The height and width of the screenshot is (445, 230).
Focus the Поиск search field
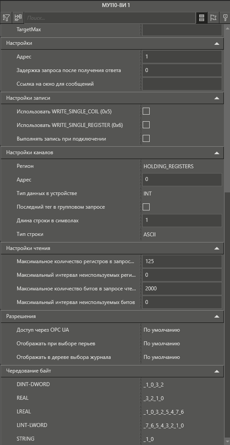coord(110,18)
